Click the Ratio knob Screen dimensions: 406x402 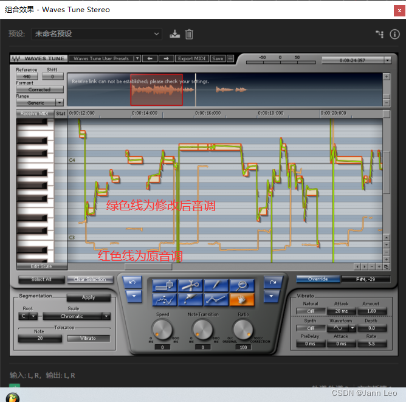pos(243,329)
